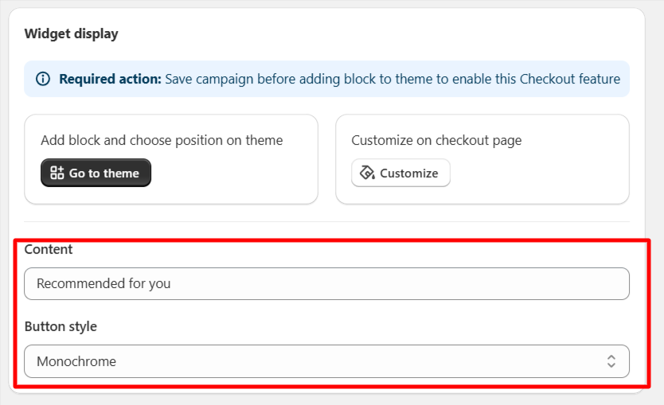Click 'Customize on checkout page' text
The image size is (664, 405).
436,140
